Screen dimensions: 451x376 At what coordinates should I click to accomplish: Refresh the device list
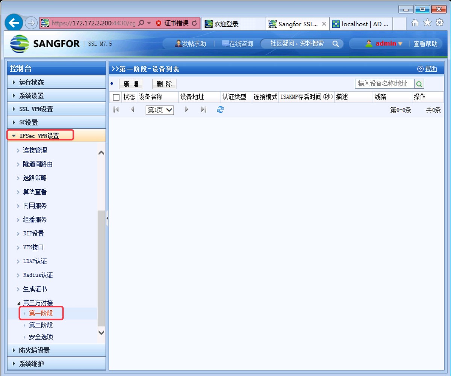tap(221, 110)
